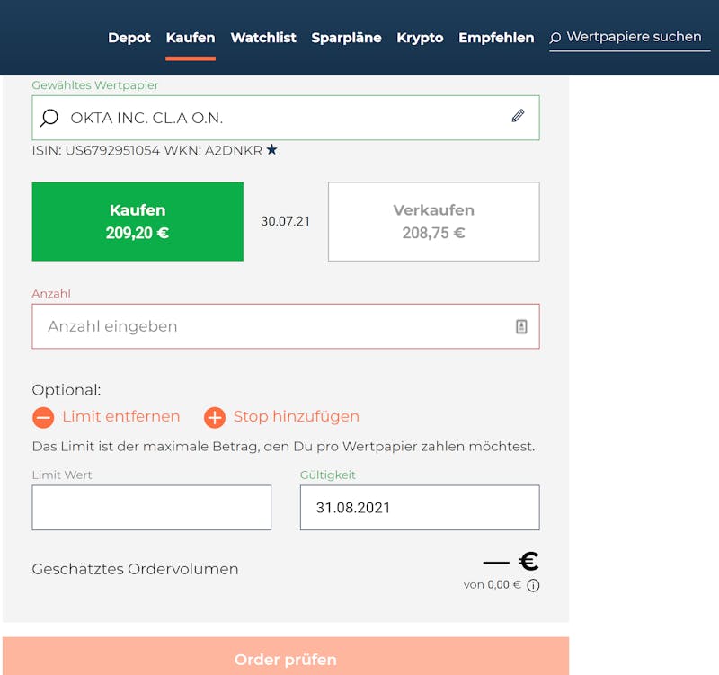This screenshot has width=719, height=675.
Task: Go to the Watchlist tab
Action: click(263, 38)
